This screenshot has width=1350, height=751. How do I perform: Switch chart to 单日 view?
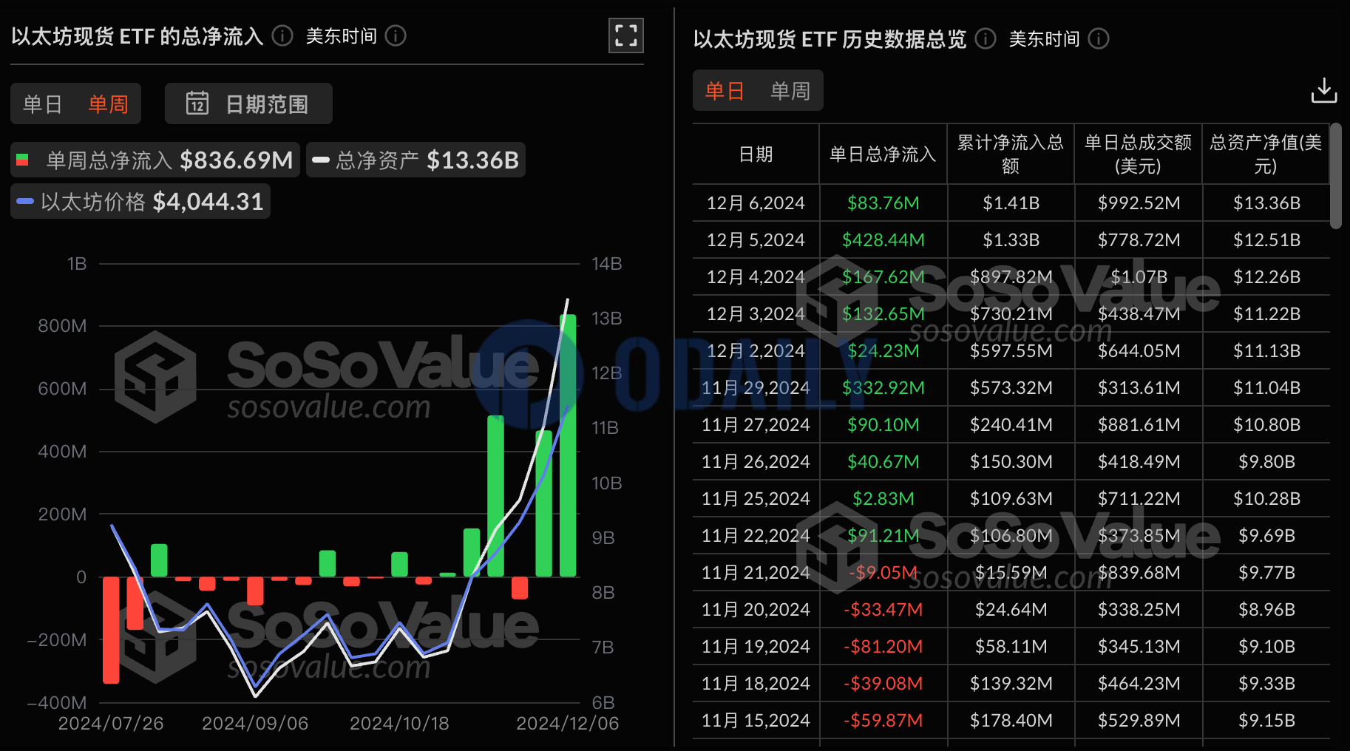click(x=42, y=104)
